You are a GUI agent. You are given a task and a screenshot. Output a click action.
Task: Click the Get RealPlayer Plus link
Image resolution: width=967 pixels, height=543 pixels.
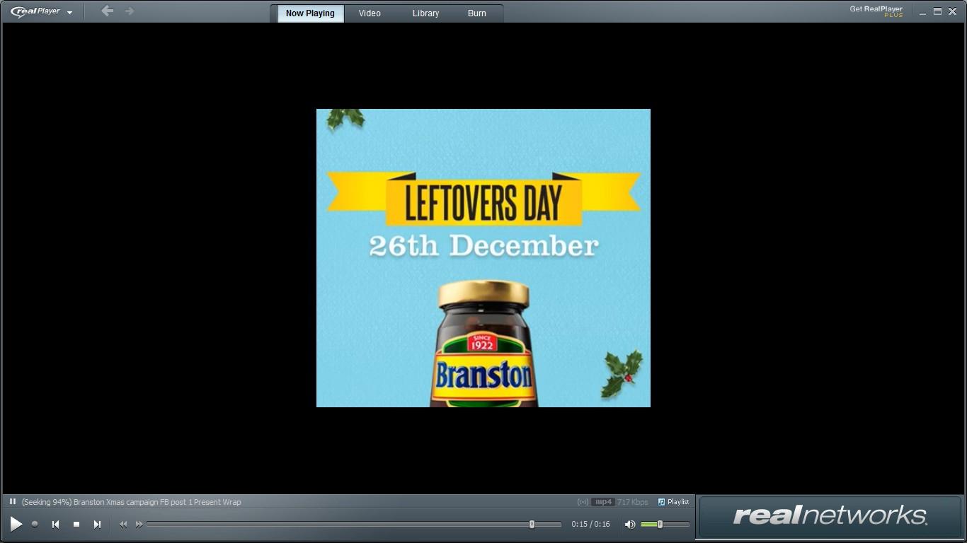point(876,11)
